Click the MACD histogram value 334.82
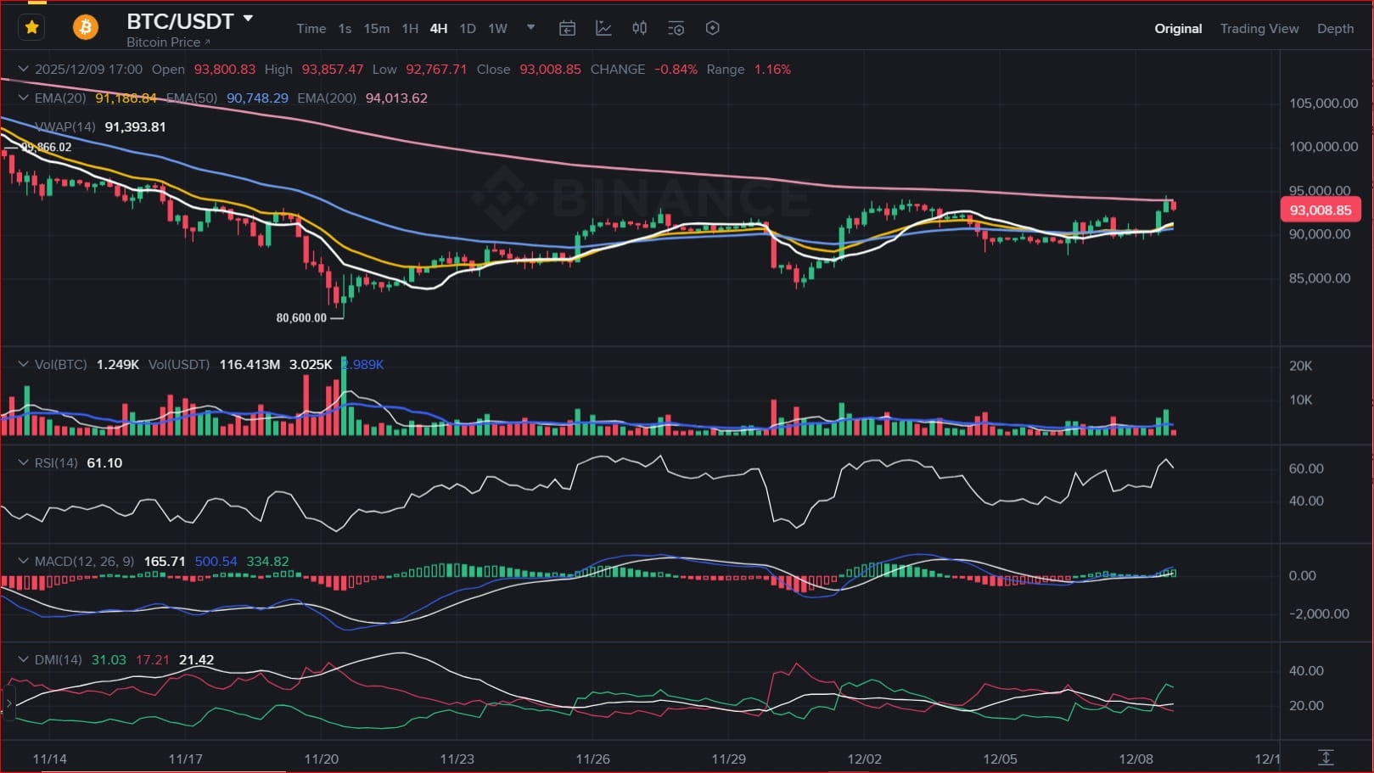Viewport: 1374px width, 773px height. pos(267,561)
